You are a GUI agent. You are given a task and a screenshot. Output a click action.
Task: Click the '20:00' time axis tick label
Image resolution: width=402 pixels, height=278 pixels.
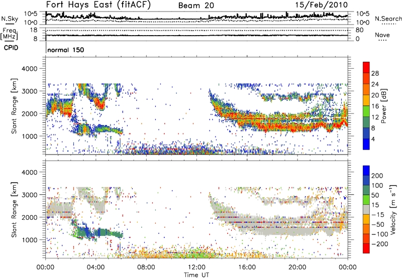pyautogui.click(x=297, y=267)
